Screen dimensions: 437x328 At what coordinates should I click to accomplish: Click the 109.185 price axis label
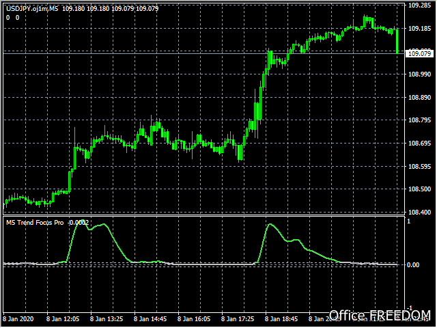coord(419,29)
